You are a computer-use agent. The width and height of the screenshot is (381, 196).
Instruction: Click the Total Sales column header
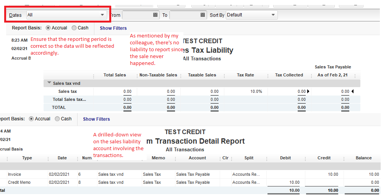click(x=115, y=75)
